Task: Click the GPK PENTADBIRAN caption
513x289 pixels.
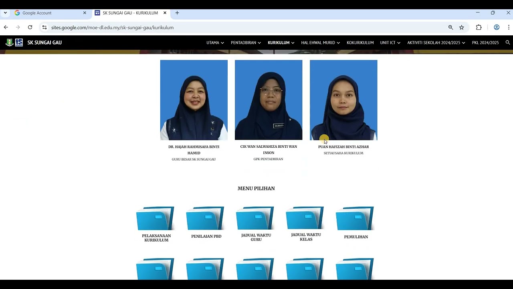Action: click(269, 159)
